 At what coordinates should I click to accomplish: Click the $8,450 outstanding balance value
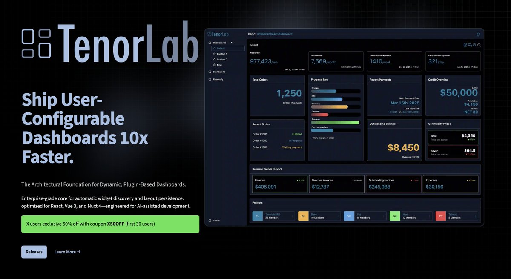[403, 148]
